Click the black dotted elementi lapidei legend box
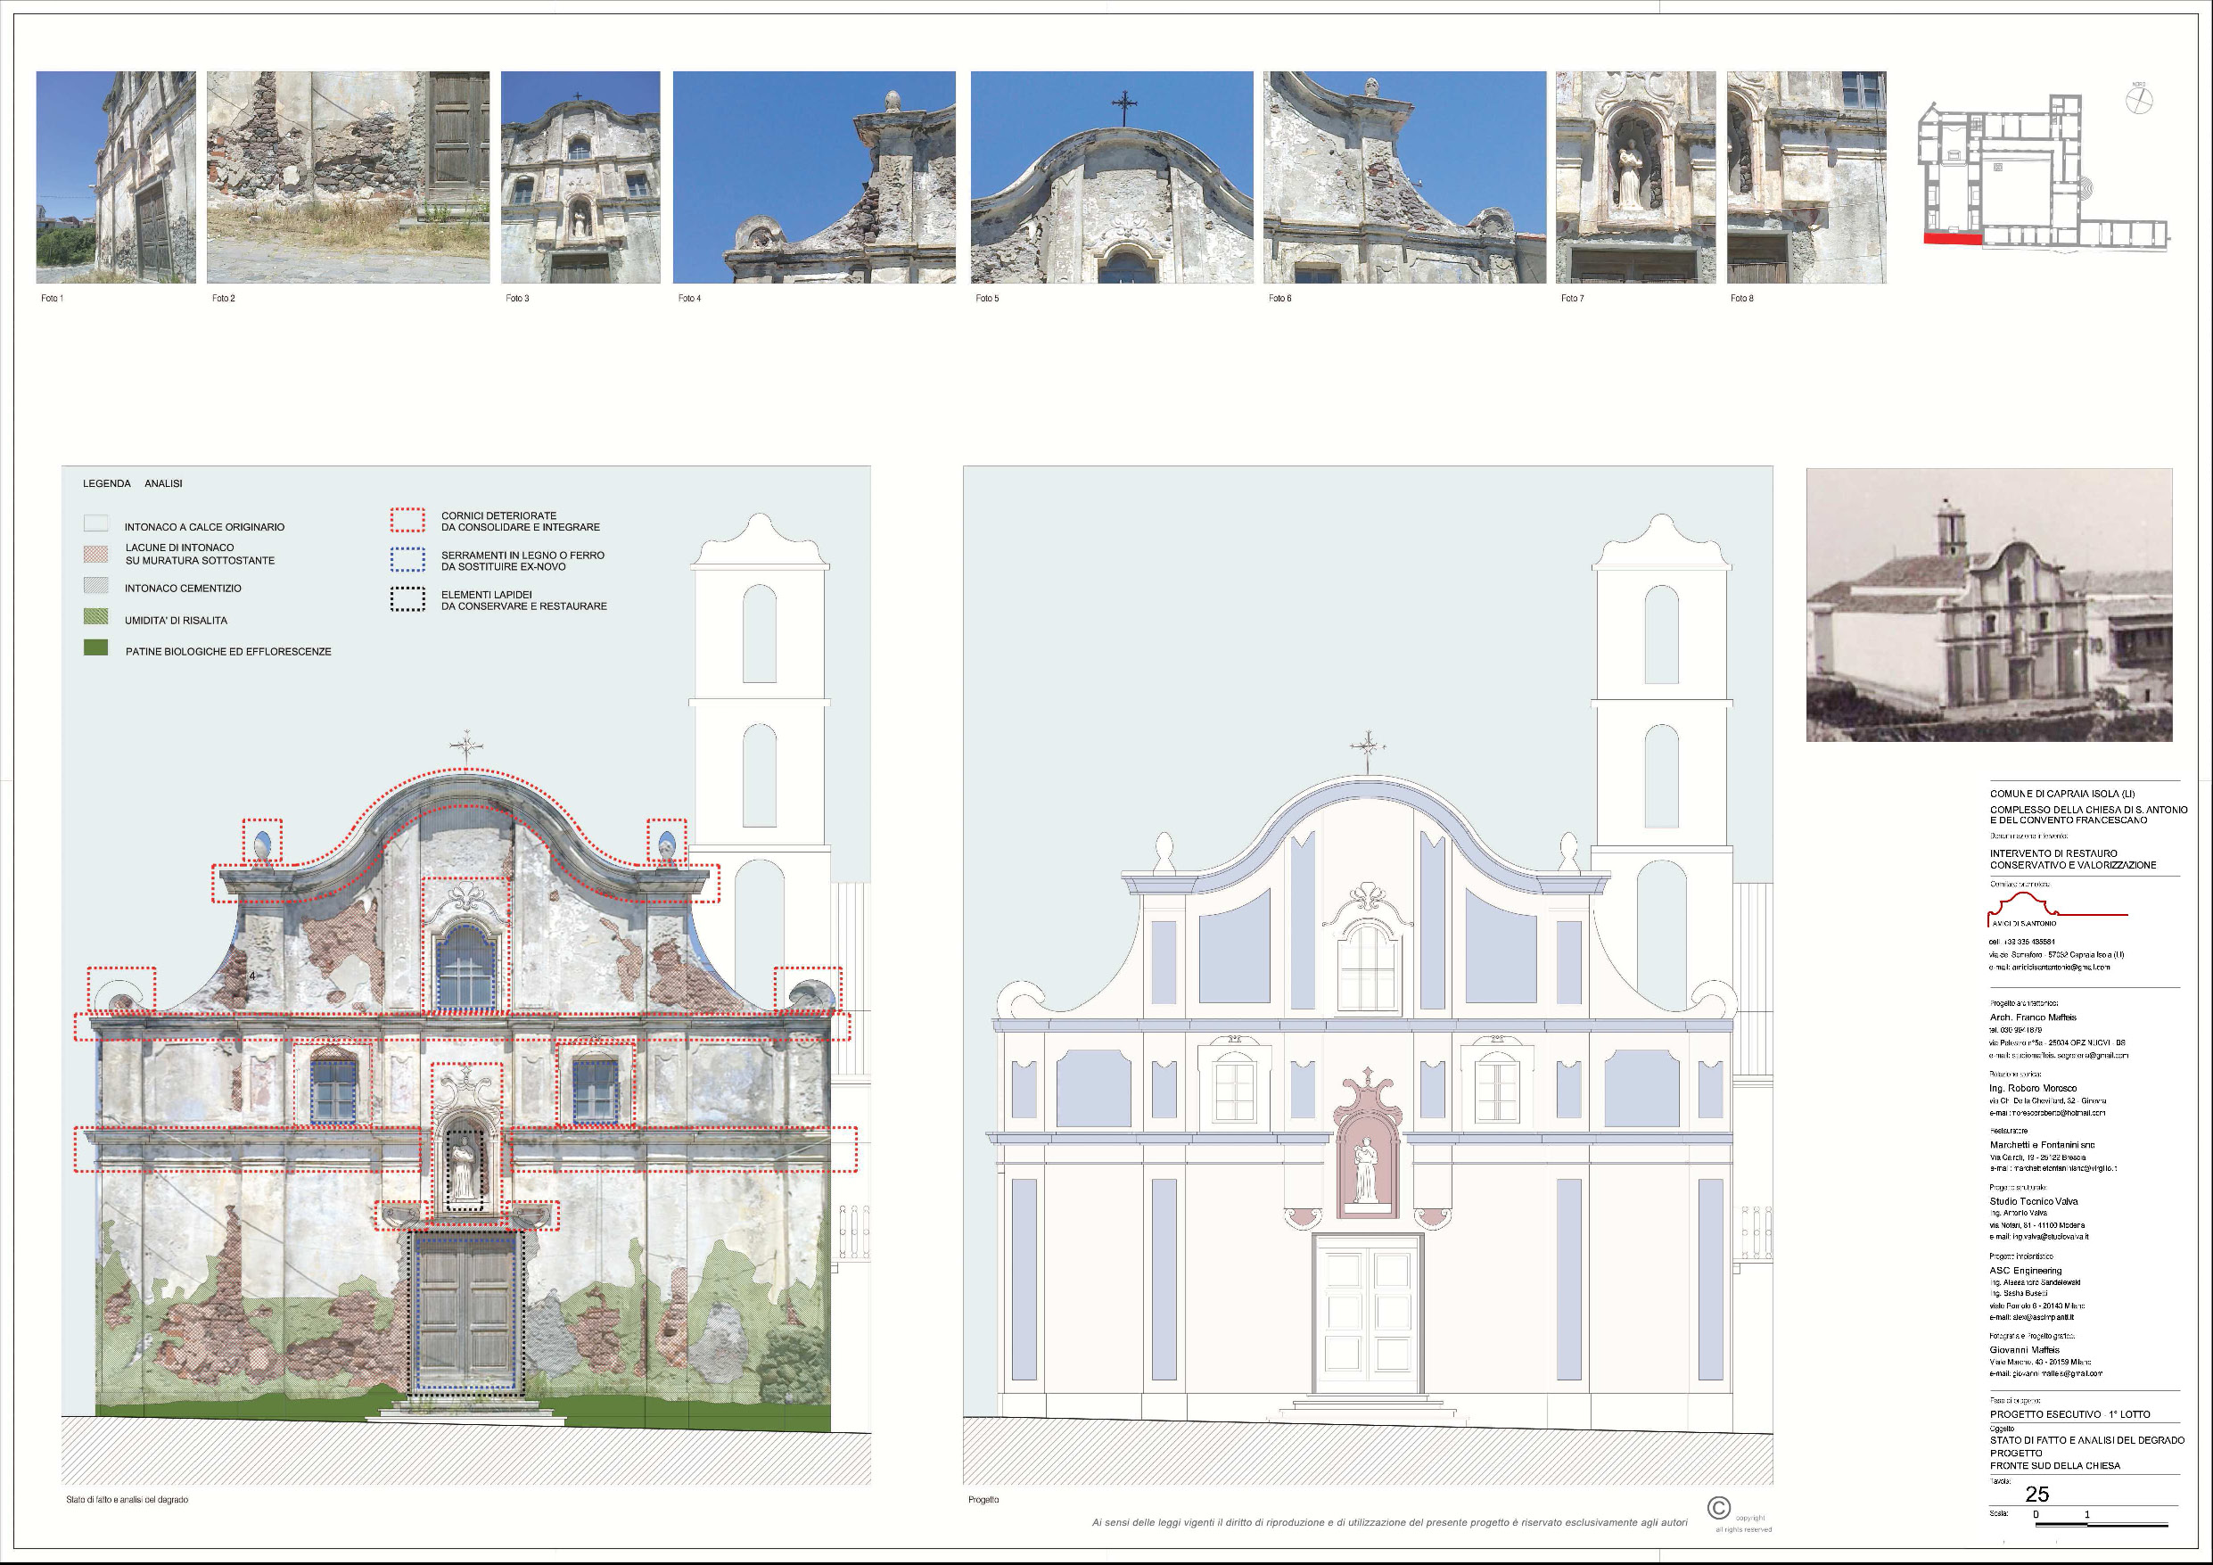The height and width of the screenshot is (1565, 2213). 407,600
